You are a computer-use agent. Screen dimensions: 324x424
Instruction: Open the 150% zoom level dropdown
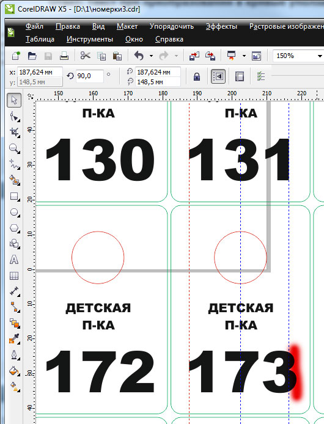point(320,56)
